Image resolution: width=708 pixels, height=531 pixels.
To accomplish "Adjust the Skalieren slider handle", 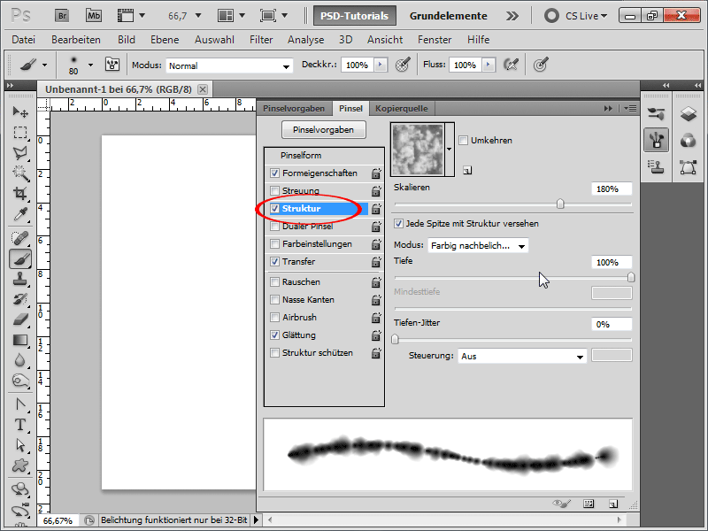I will pos(560,204).
